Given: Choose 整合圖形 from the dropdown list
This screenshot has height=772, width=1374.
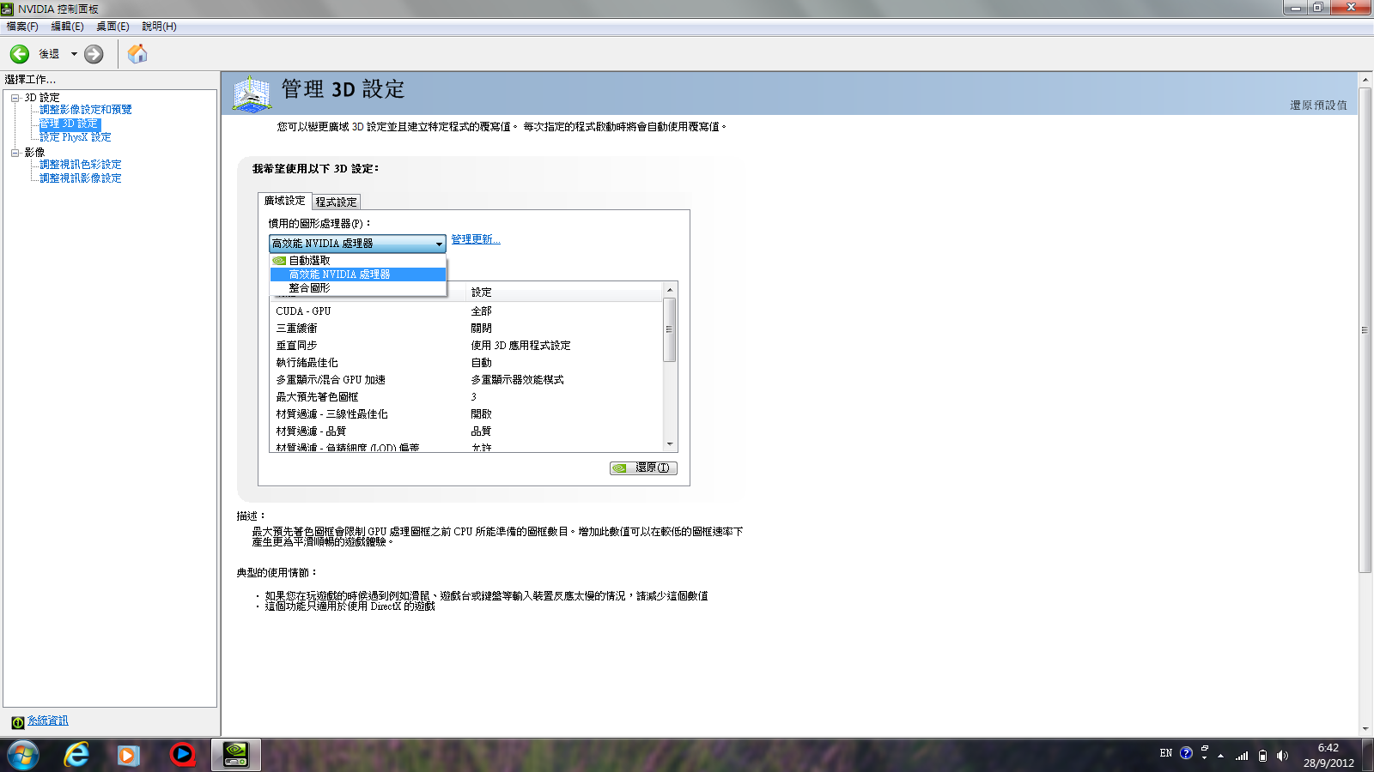Looking at the screenshot, I should click(309, 288).
